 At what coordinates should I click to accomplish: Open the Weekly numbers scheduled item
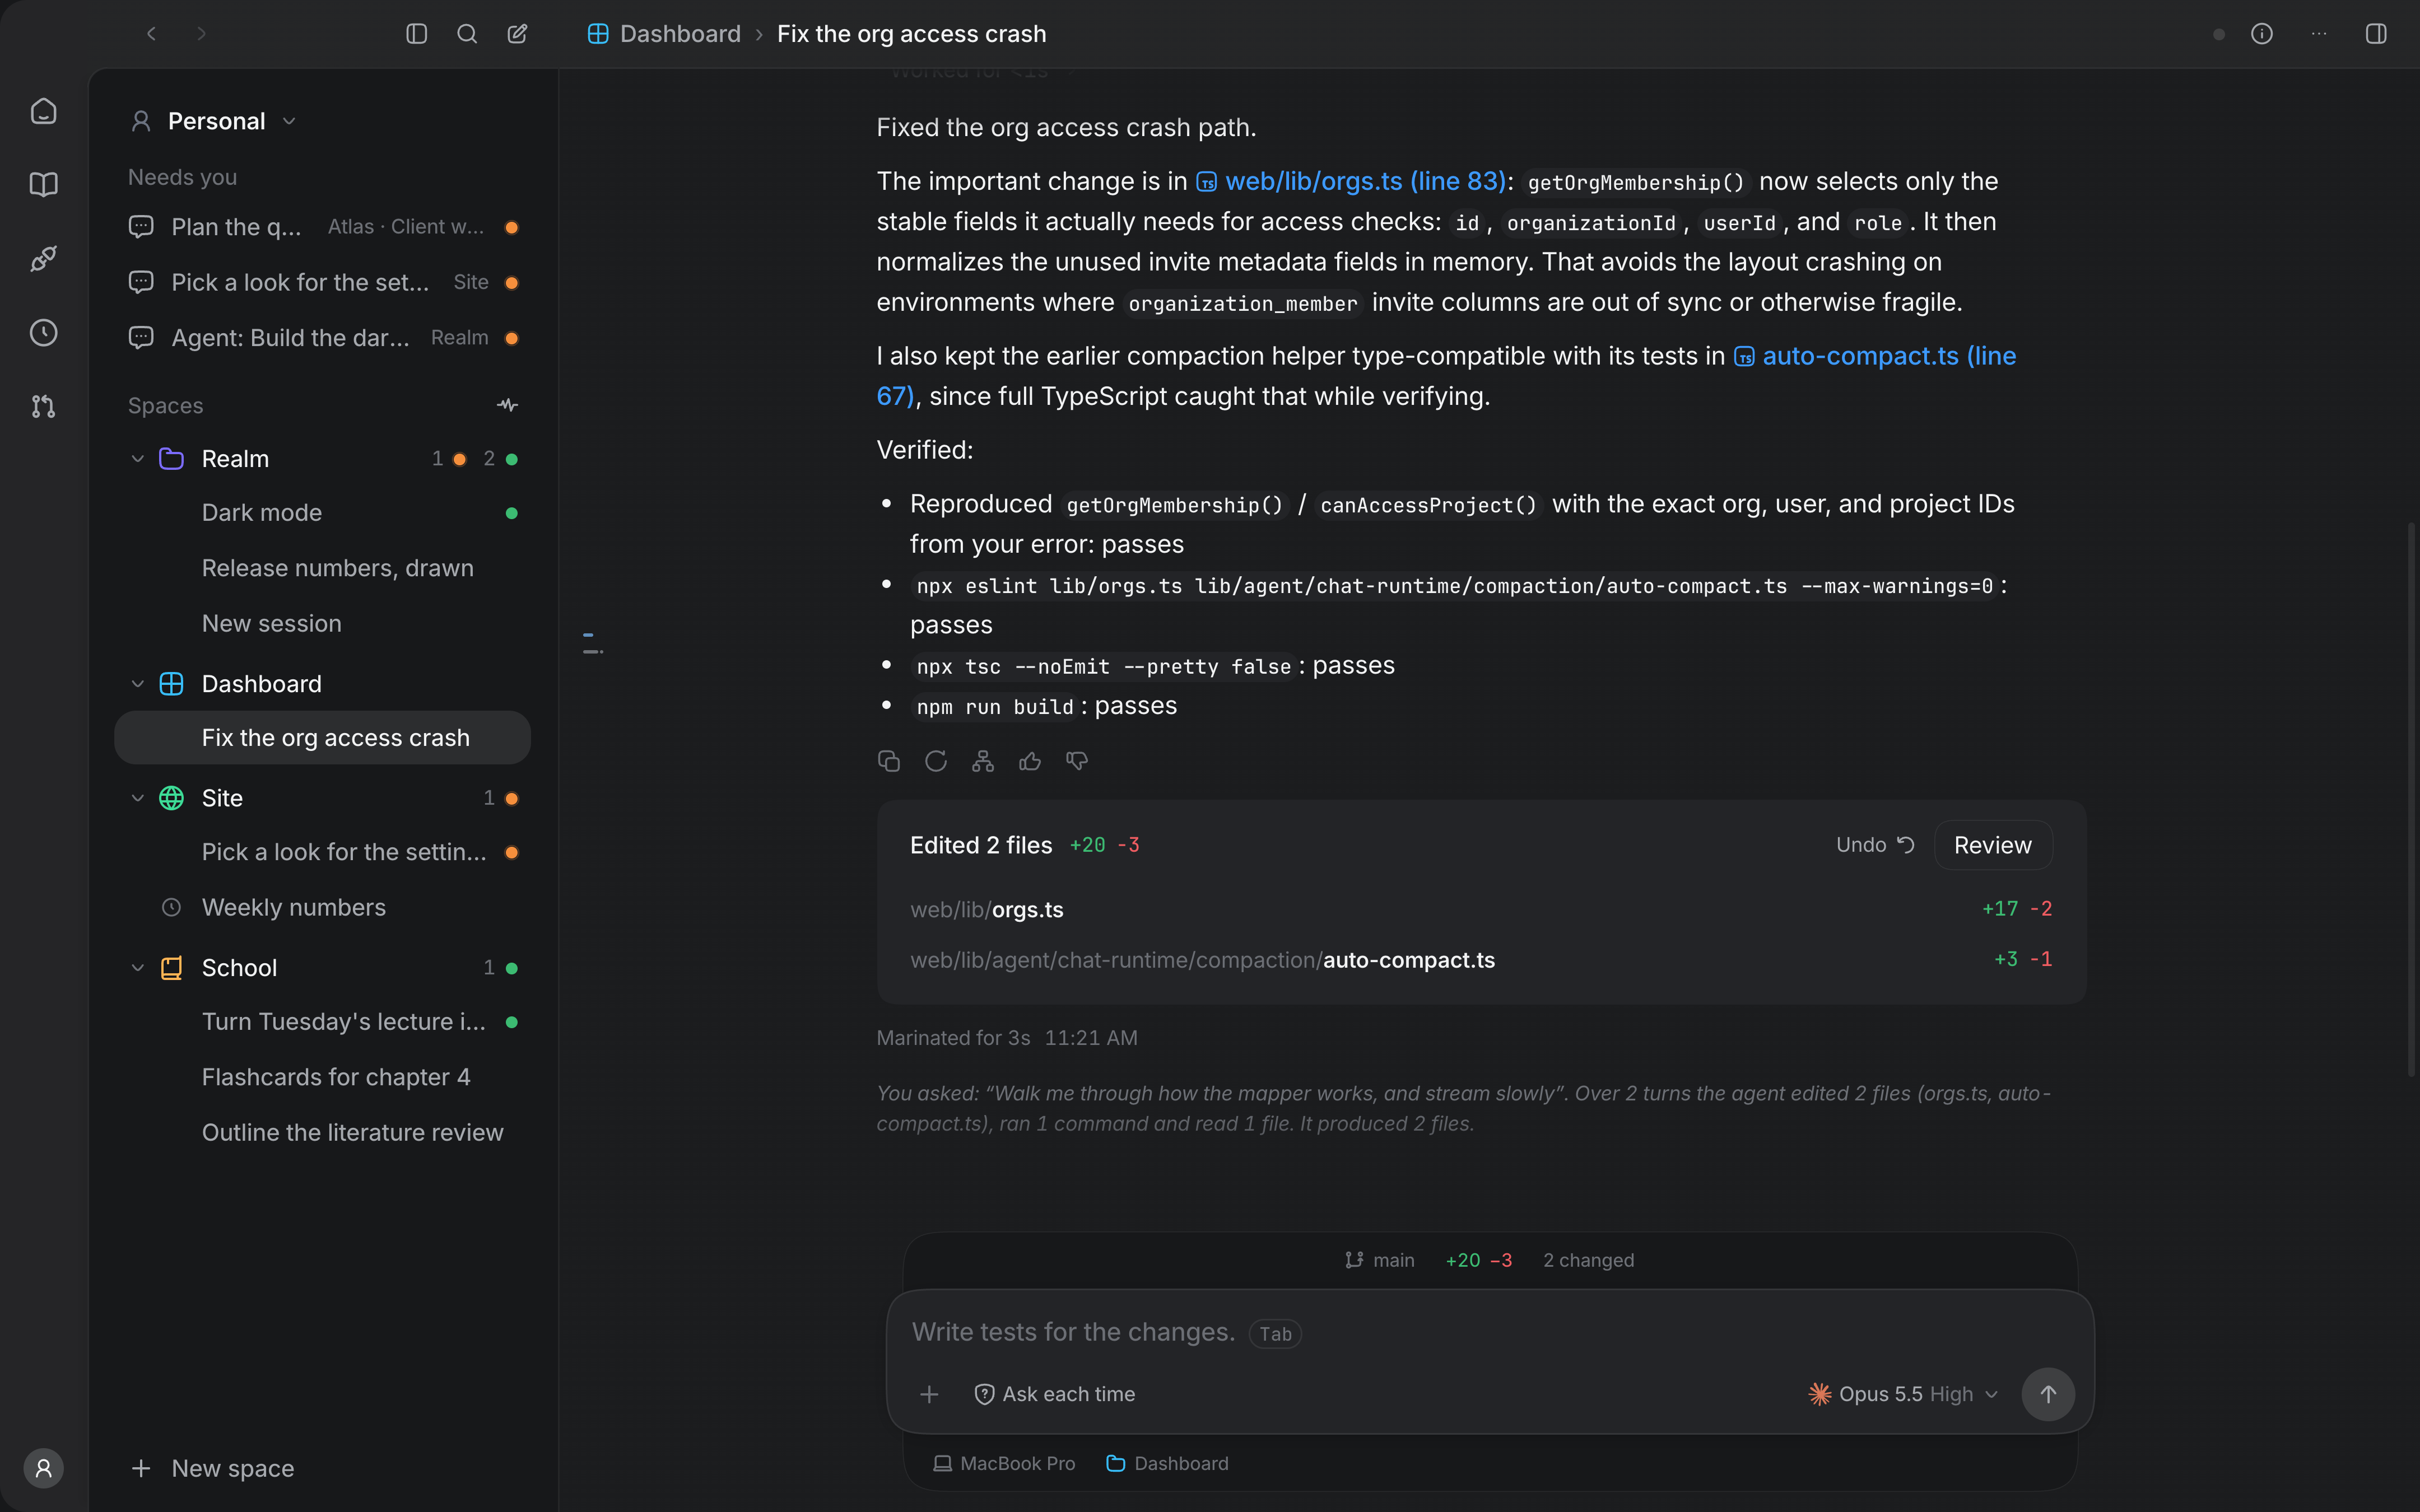(x=323, y=907)
